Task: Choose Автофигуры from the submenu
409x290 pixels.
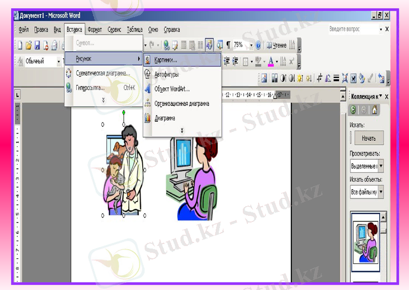Action: (x=182, y=74)
